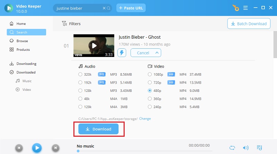Click the storage path text
The height and width of the screenshot is (154, 277).
[x=108, y=119]
